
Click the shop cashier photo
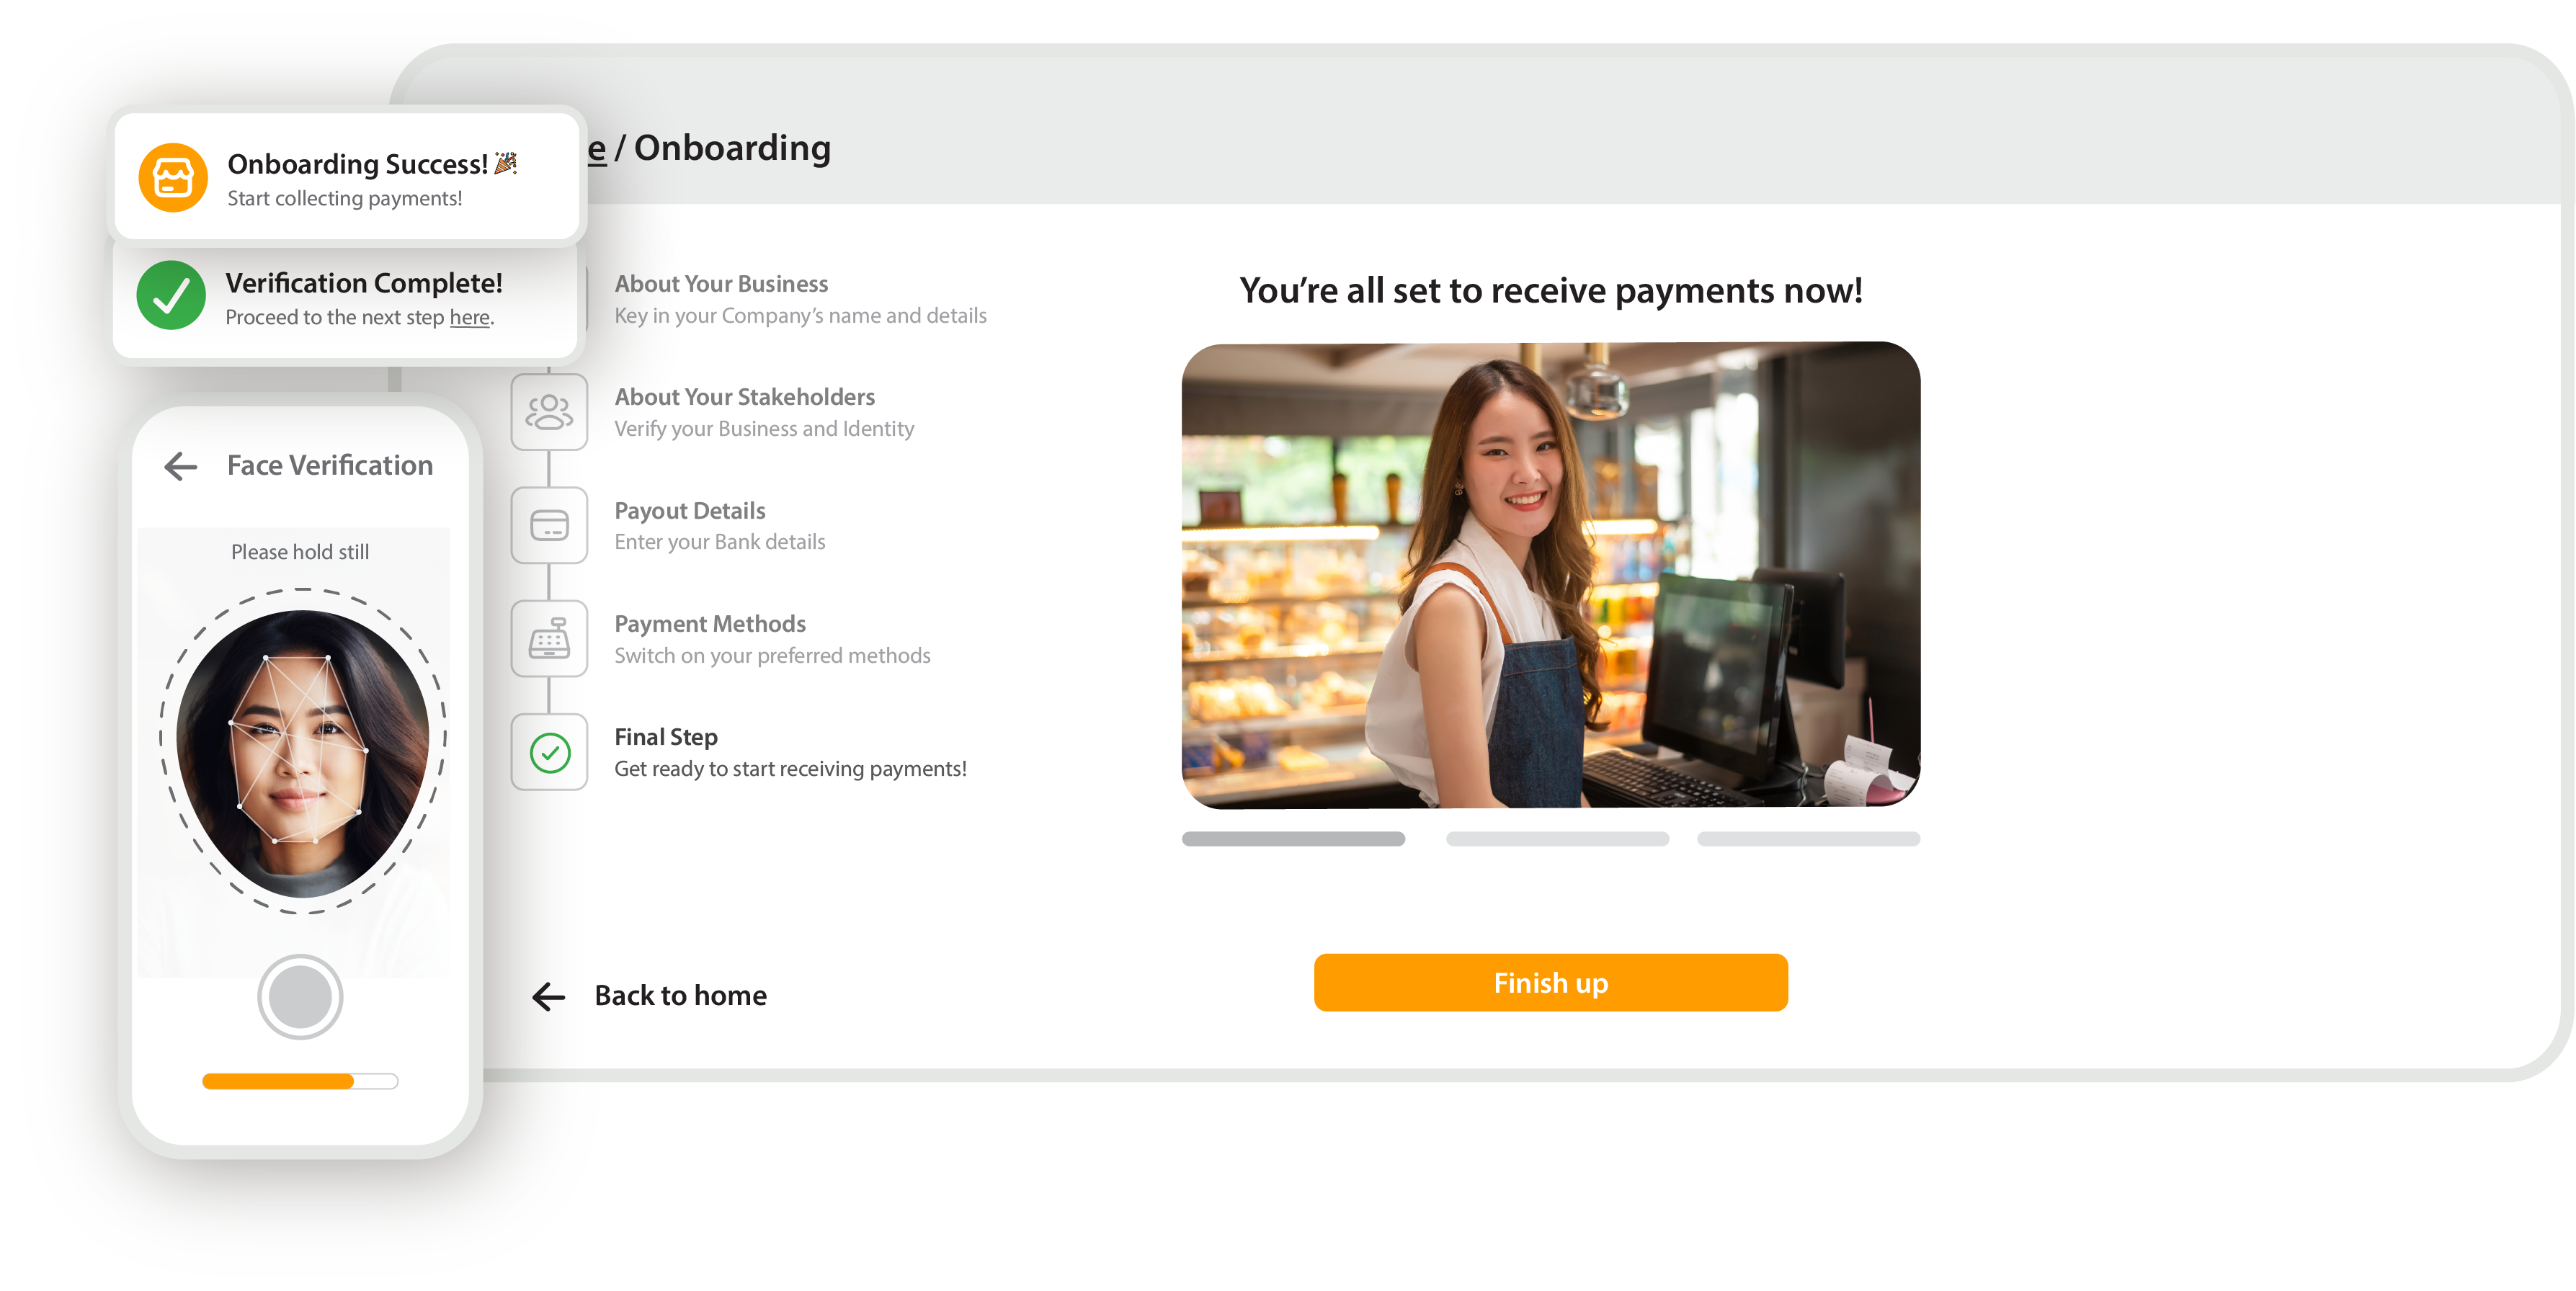[x=1550, y=575]
